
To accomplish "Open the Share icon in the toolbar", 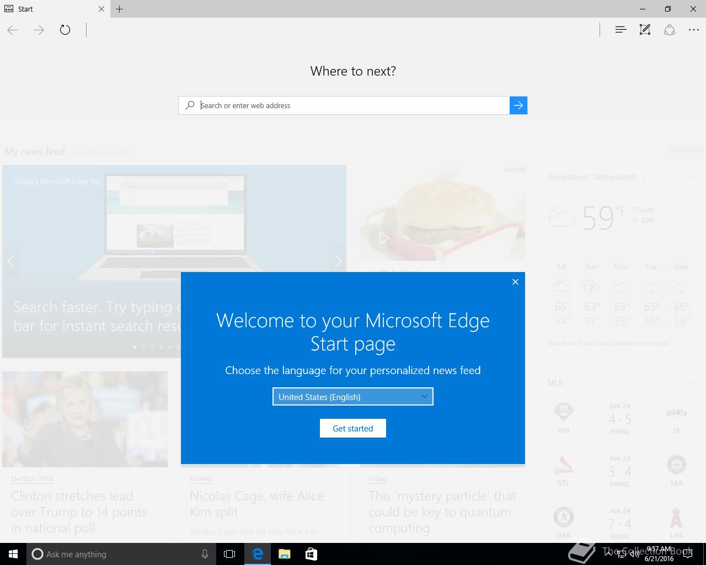I will click(670, 30).
